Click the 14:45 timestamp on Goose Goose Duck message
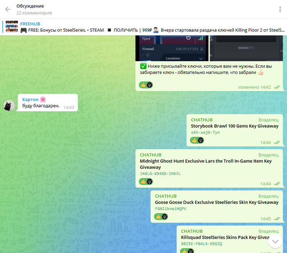The image size is (287, 253). (265, 219)
